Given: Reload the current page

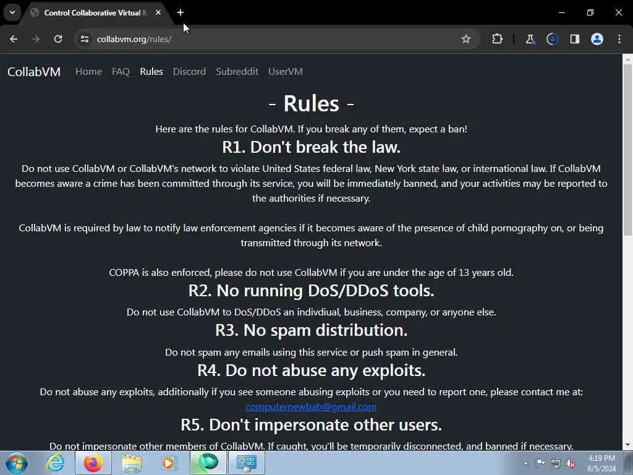Looking at the screenshot, I should click(58, 39).
